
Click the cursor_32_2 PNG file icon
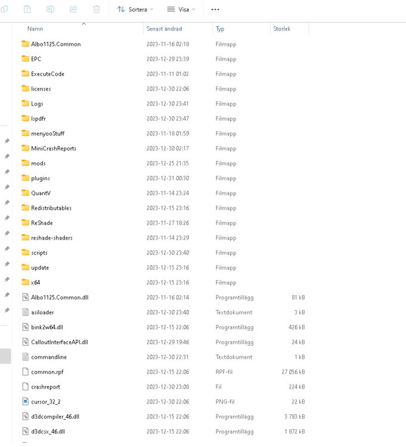click(26, 401)
